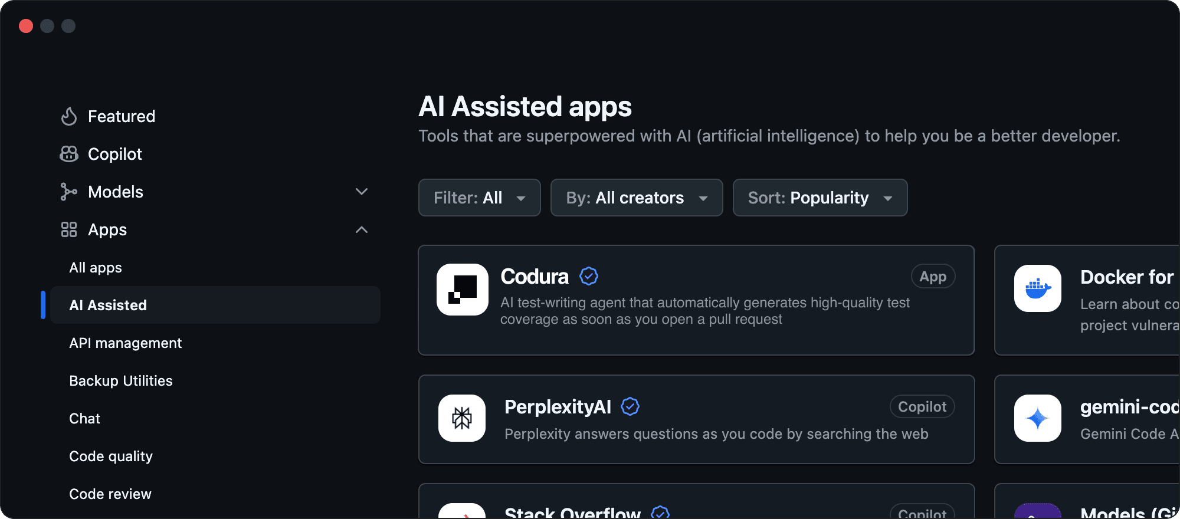Image resolution: width=1180 pixels, height=519 pixels.
Task: Select the AI Assisted category
Action: coord(215,305)
